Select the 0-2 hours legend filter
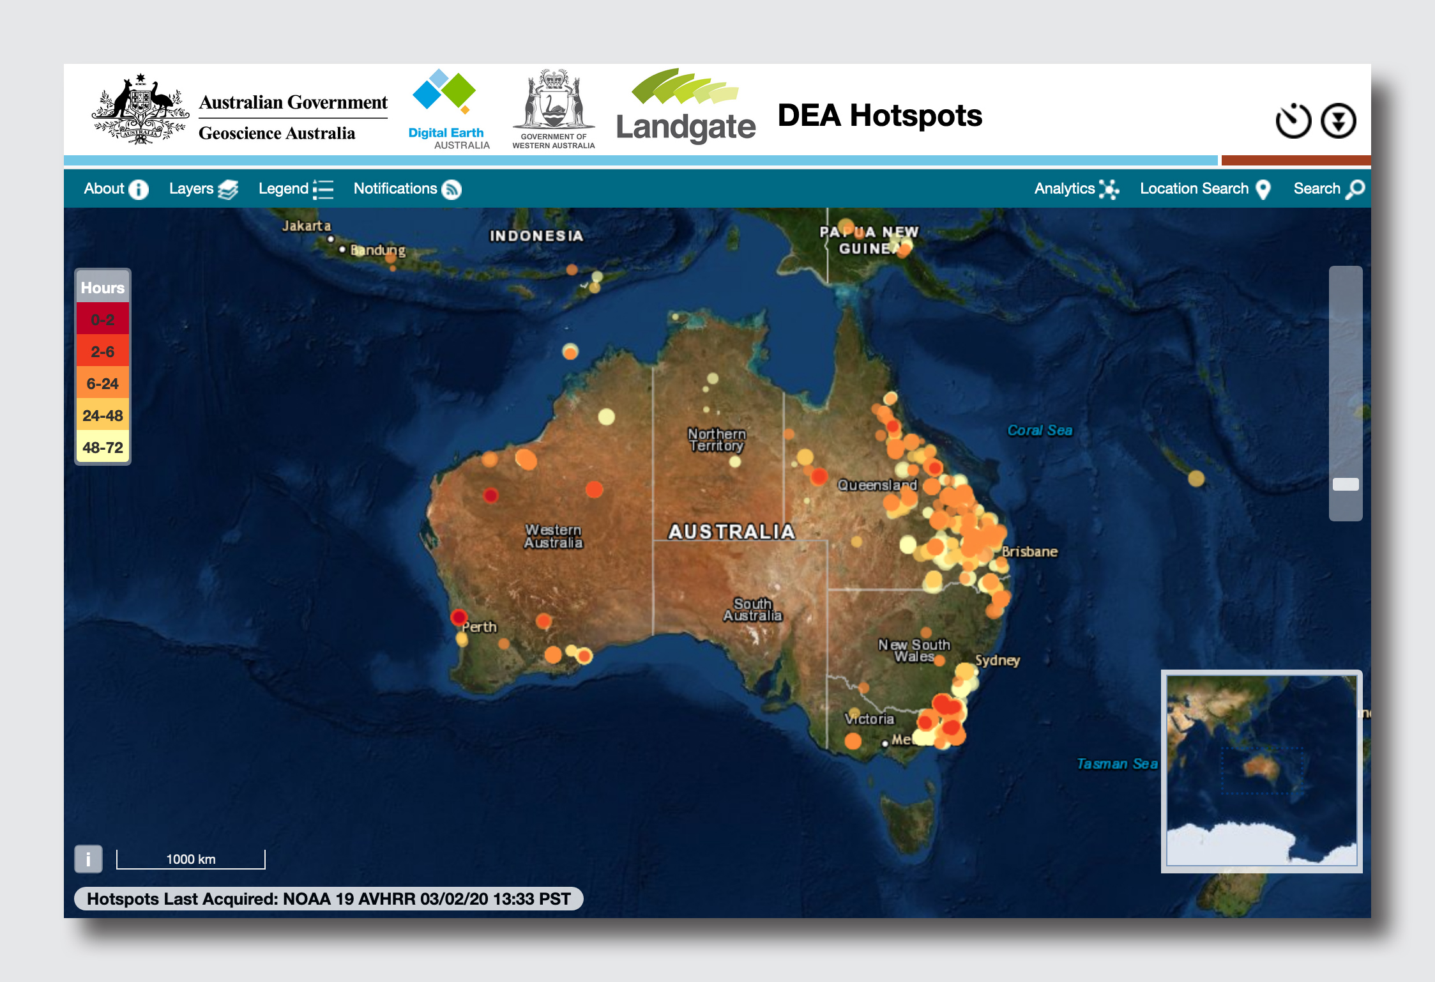This screenshot has height=982, width=1435. tap(102, 319)
